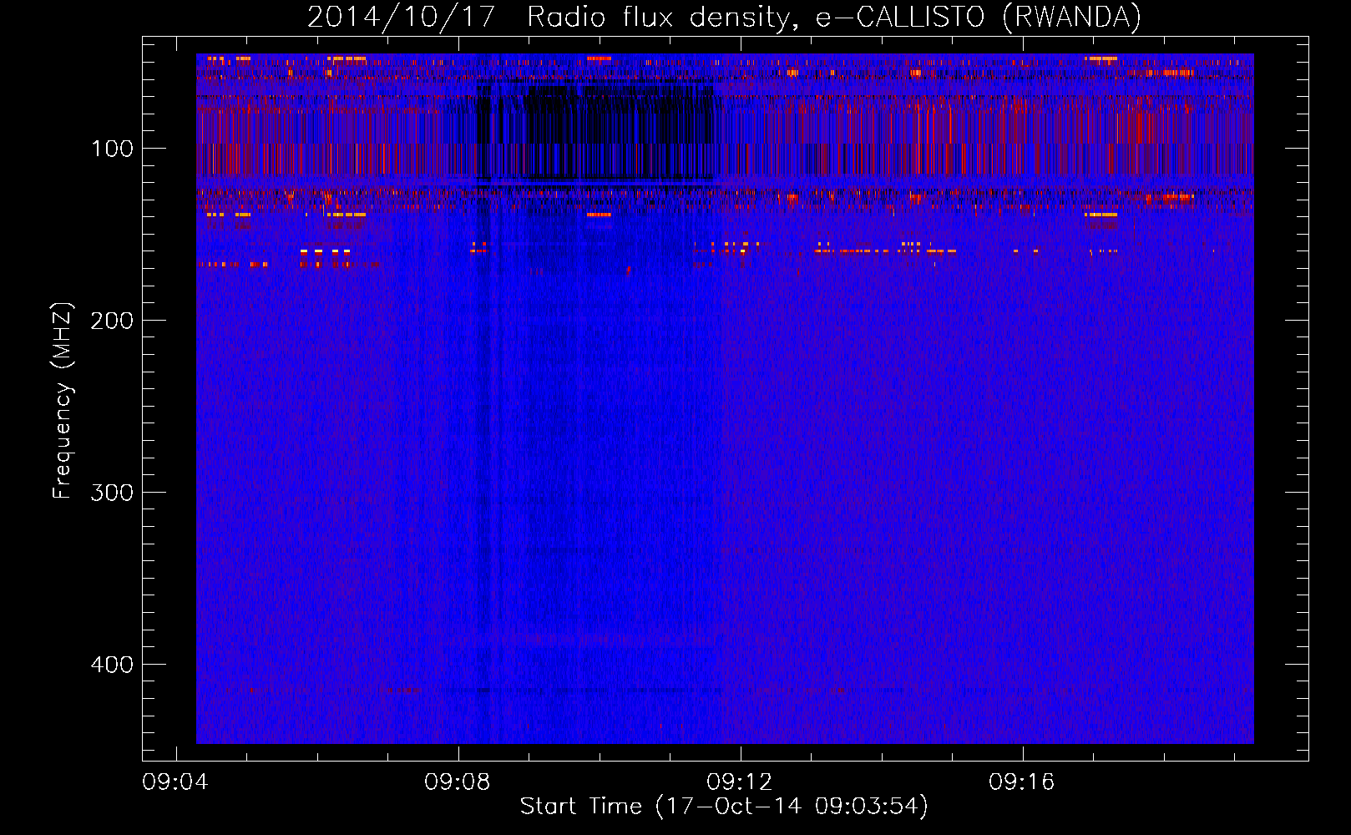This screenshot has width=1351, height=835.
Task: Click the Start Time axis label
Action: coord(724,807)
